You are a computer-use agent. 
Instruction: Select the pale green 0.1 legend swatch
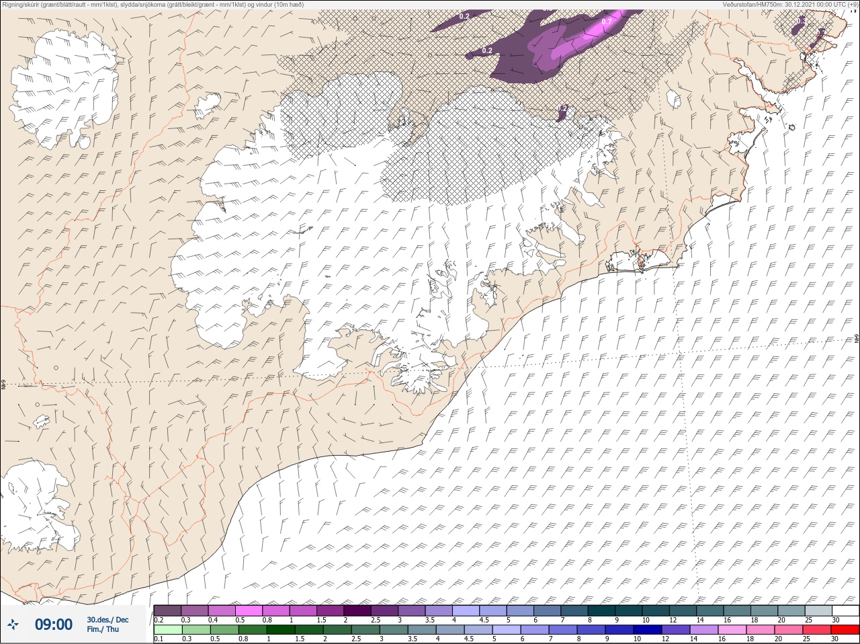pyautogui.click(x=167, y=630)
